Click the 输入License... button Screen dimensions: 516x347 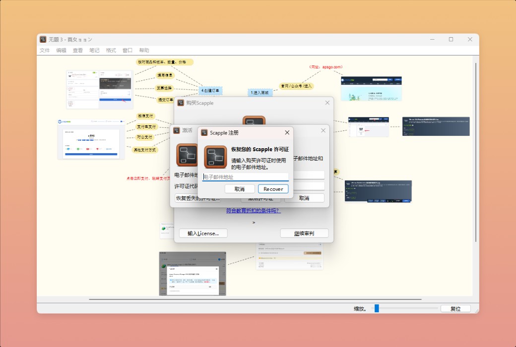(202, 233)
